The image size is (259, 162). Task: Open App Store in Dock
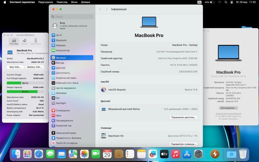click(187, 154)
